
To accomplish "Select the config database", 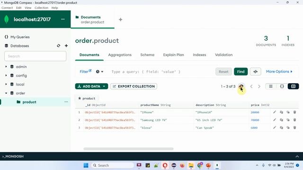I will (21, 76).
